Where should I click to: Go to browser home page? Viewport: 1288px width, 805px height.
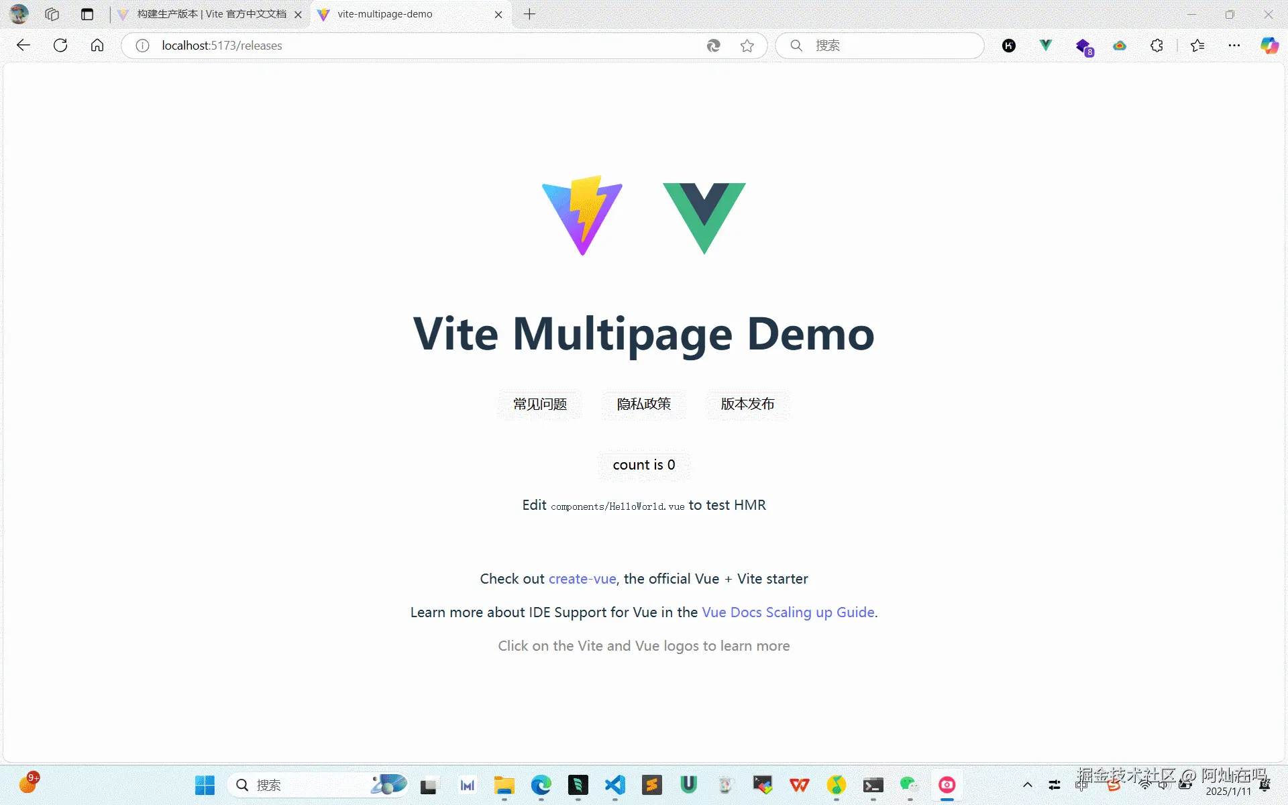[x=97, y=46]
